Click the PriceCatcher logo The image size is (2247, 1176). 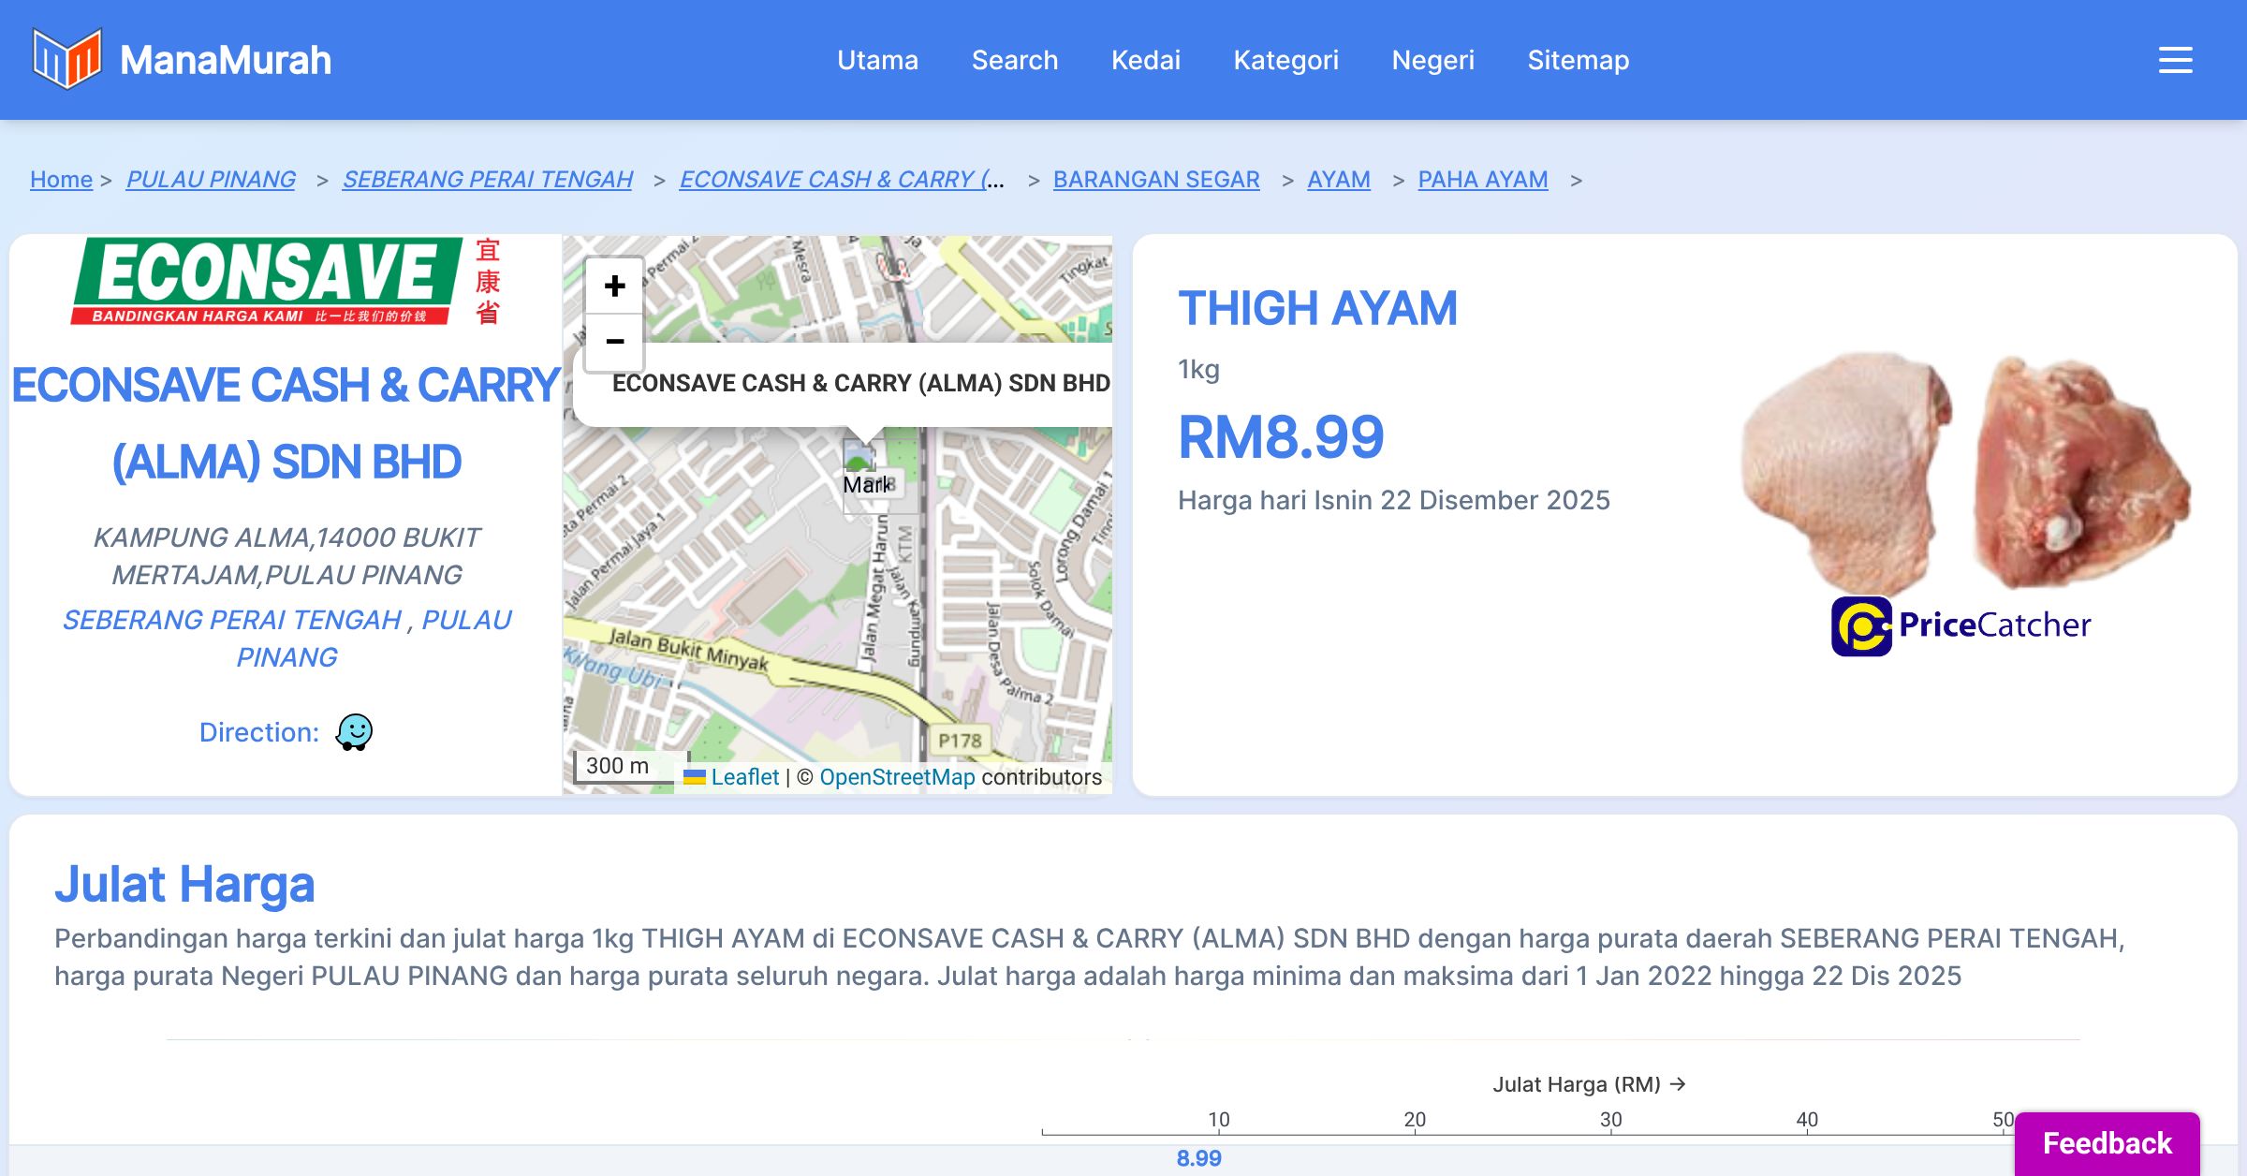(1961, 625)
